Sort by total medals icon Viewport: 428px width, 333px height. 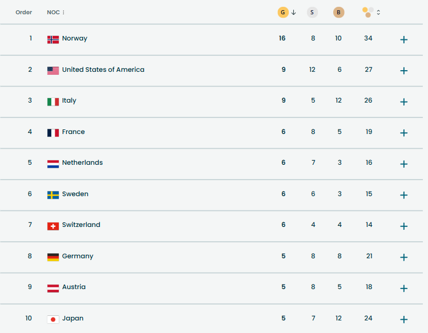tap(368, 12)
